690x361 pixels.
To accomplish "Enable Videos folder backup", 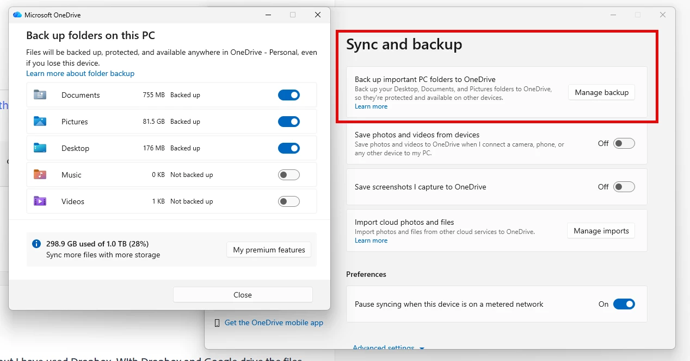I will click(x=289, y=201).
